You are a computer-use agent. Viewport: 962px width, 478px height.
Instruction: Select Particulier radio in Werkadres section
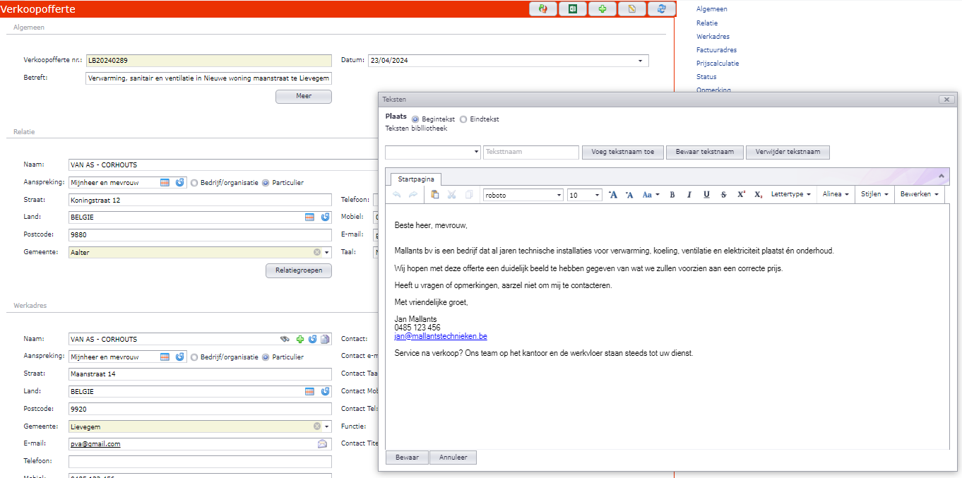tap(266, 357)
